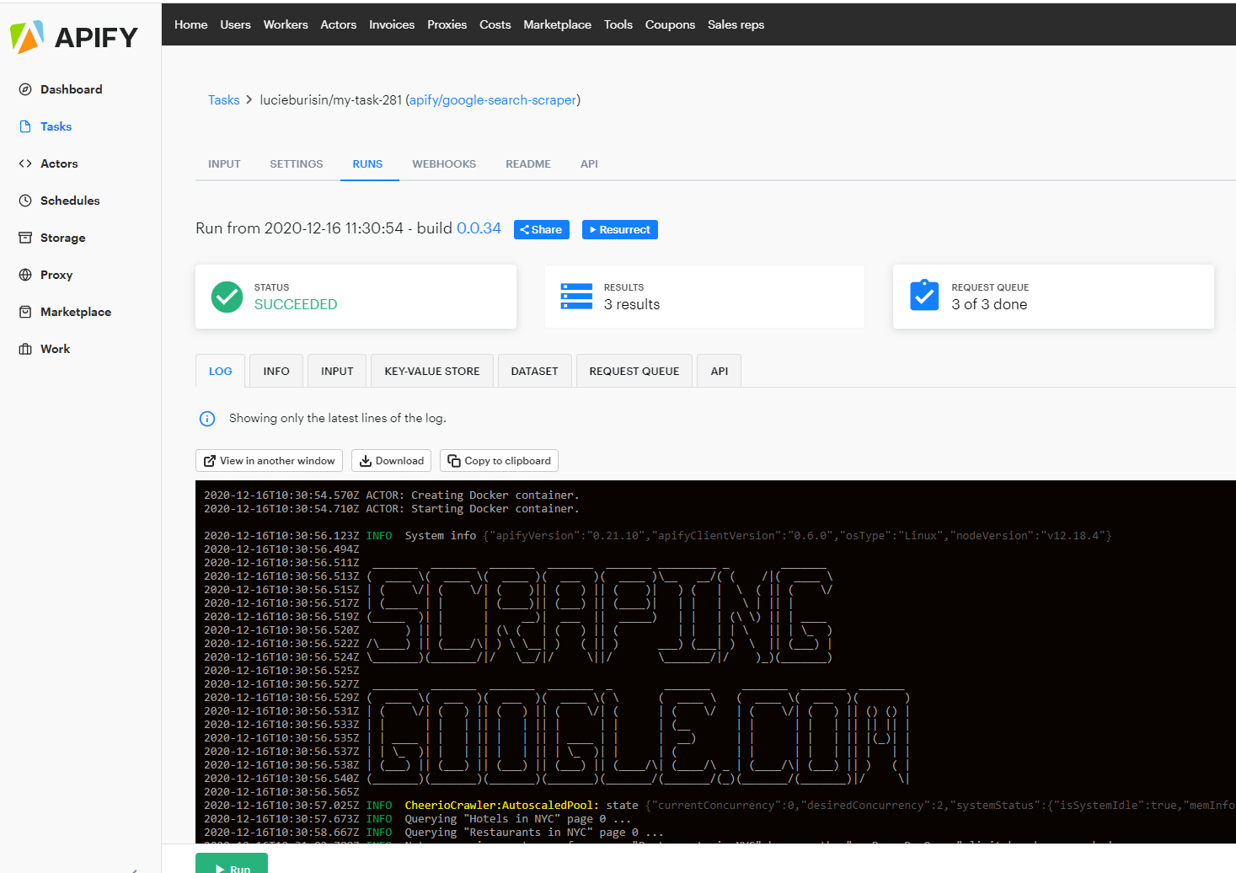
Task: Click the 3 results card
Action: pos(704,297)
